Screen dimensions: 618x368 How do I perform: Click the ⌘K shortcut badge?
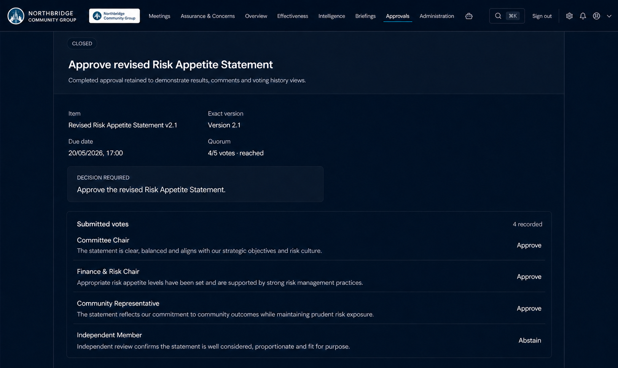(x=513, y=16)
